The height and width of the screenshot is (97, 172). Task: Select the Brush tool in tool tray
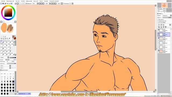coord(9,42)
